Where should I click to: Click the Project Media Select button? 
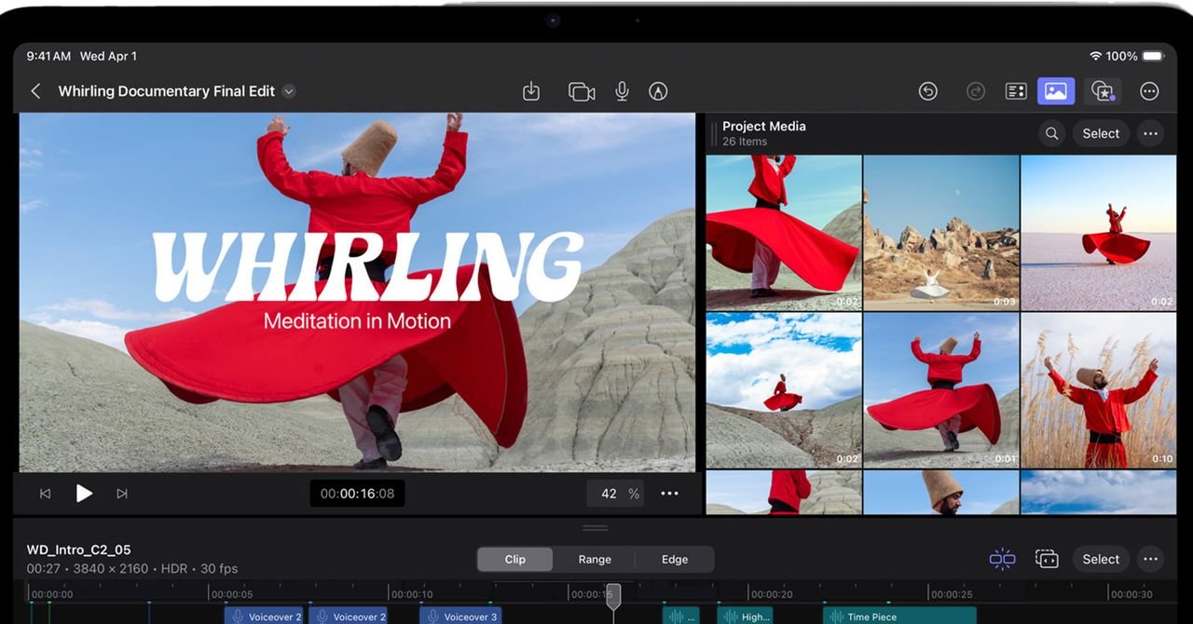pyautogui.click(x=1101, y=133)
